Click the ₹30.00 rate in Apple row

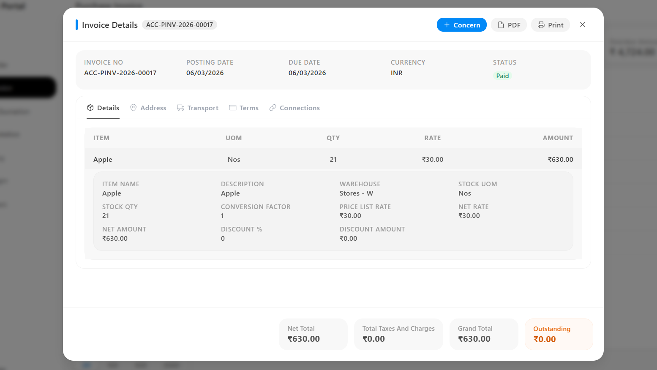(x=433, y=159)
